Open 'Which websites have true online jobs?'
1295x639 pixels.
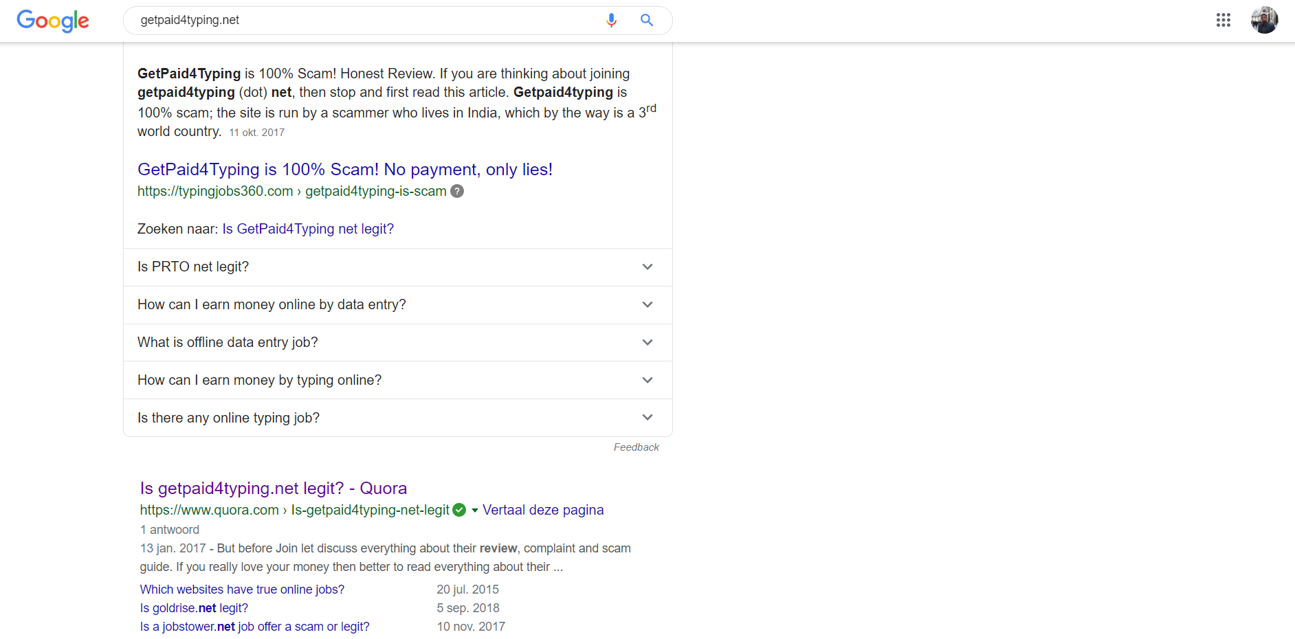point(242,590)
